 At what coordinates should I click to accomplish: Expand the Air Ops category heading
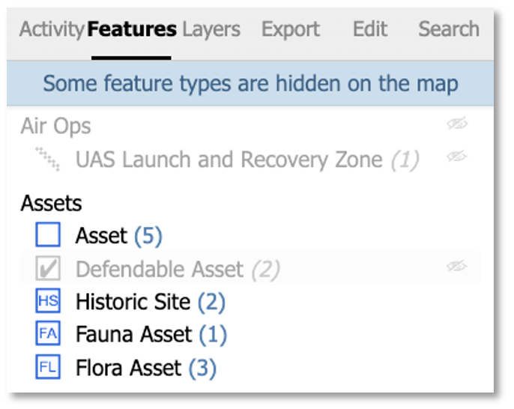click(55, 126)
